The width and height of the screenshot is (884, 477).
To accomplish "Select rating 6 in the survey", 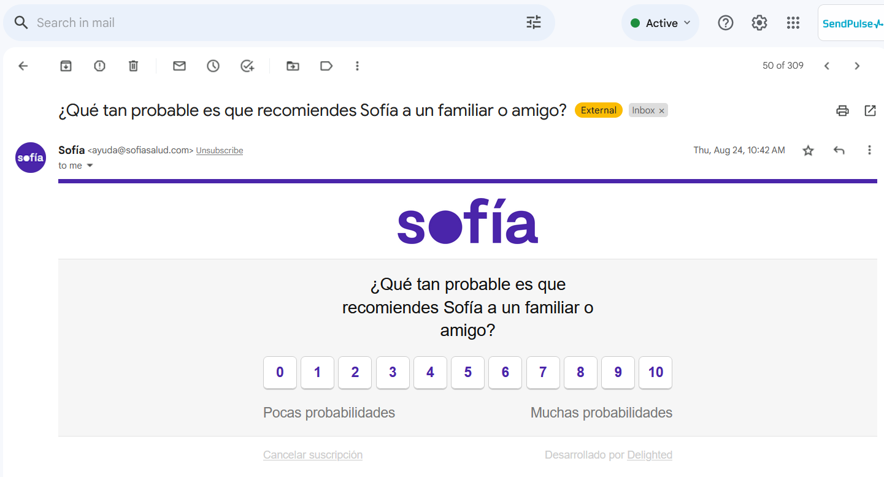I will [x=505, y=372].
